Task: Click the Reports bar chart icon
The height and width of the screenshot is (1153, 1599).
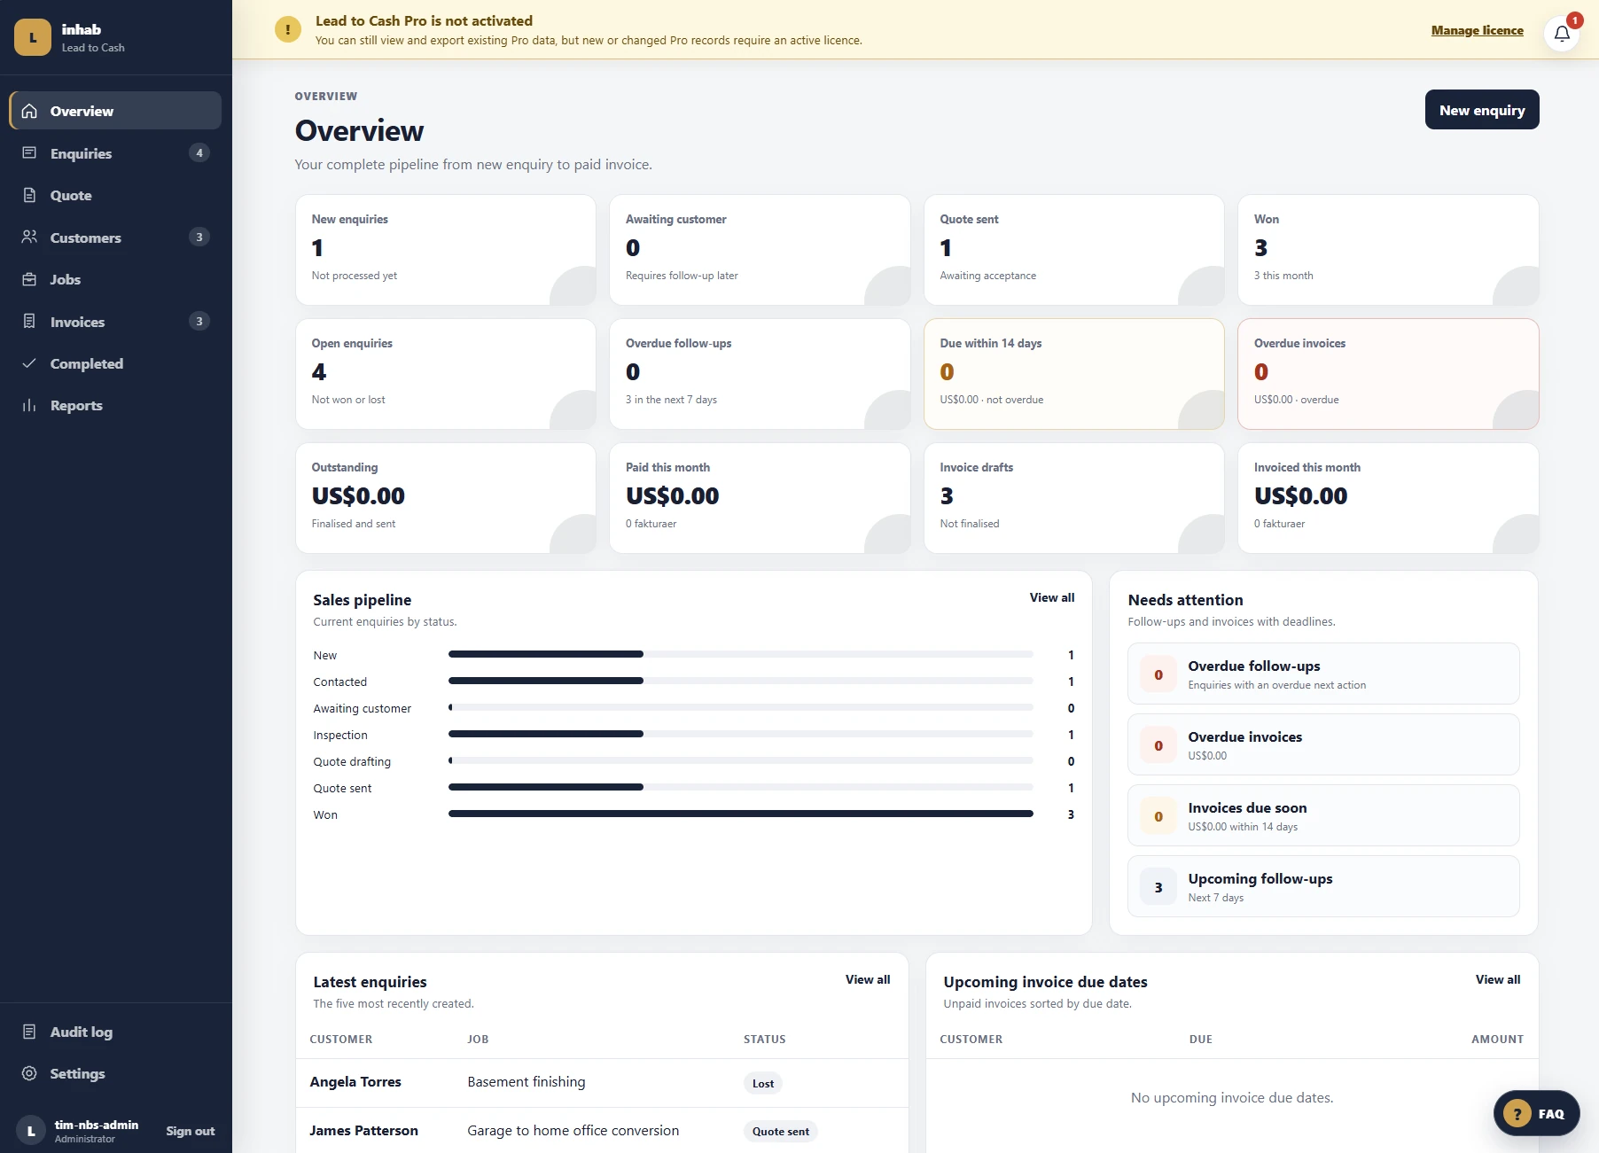Action: pos(29,405)
